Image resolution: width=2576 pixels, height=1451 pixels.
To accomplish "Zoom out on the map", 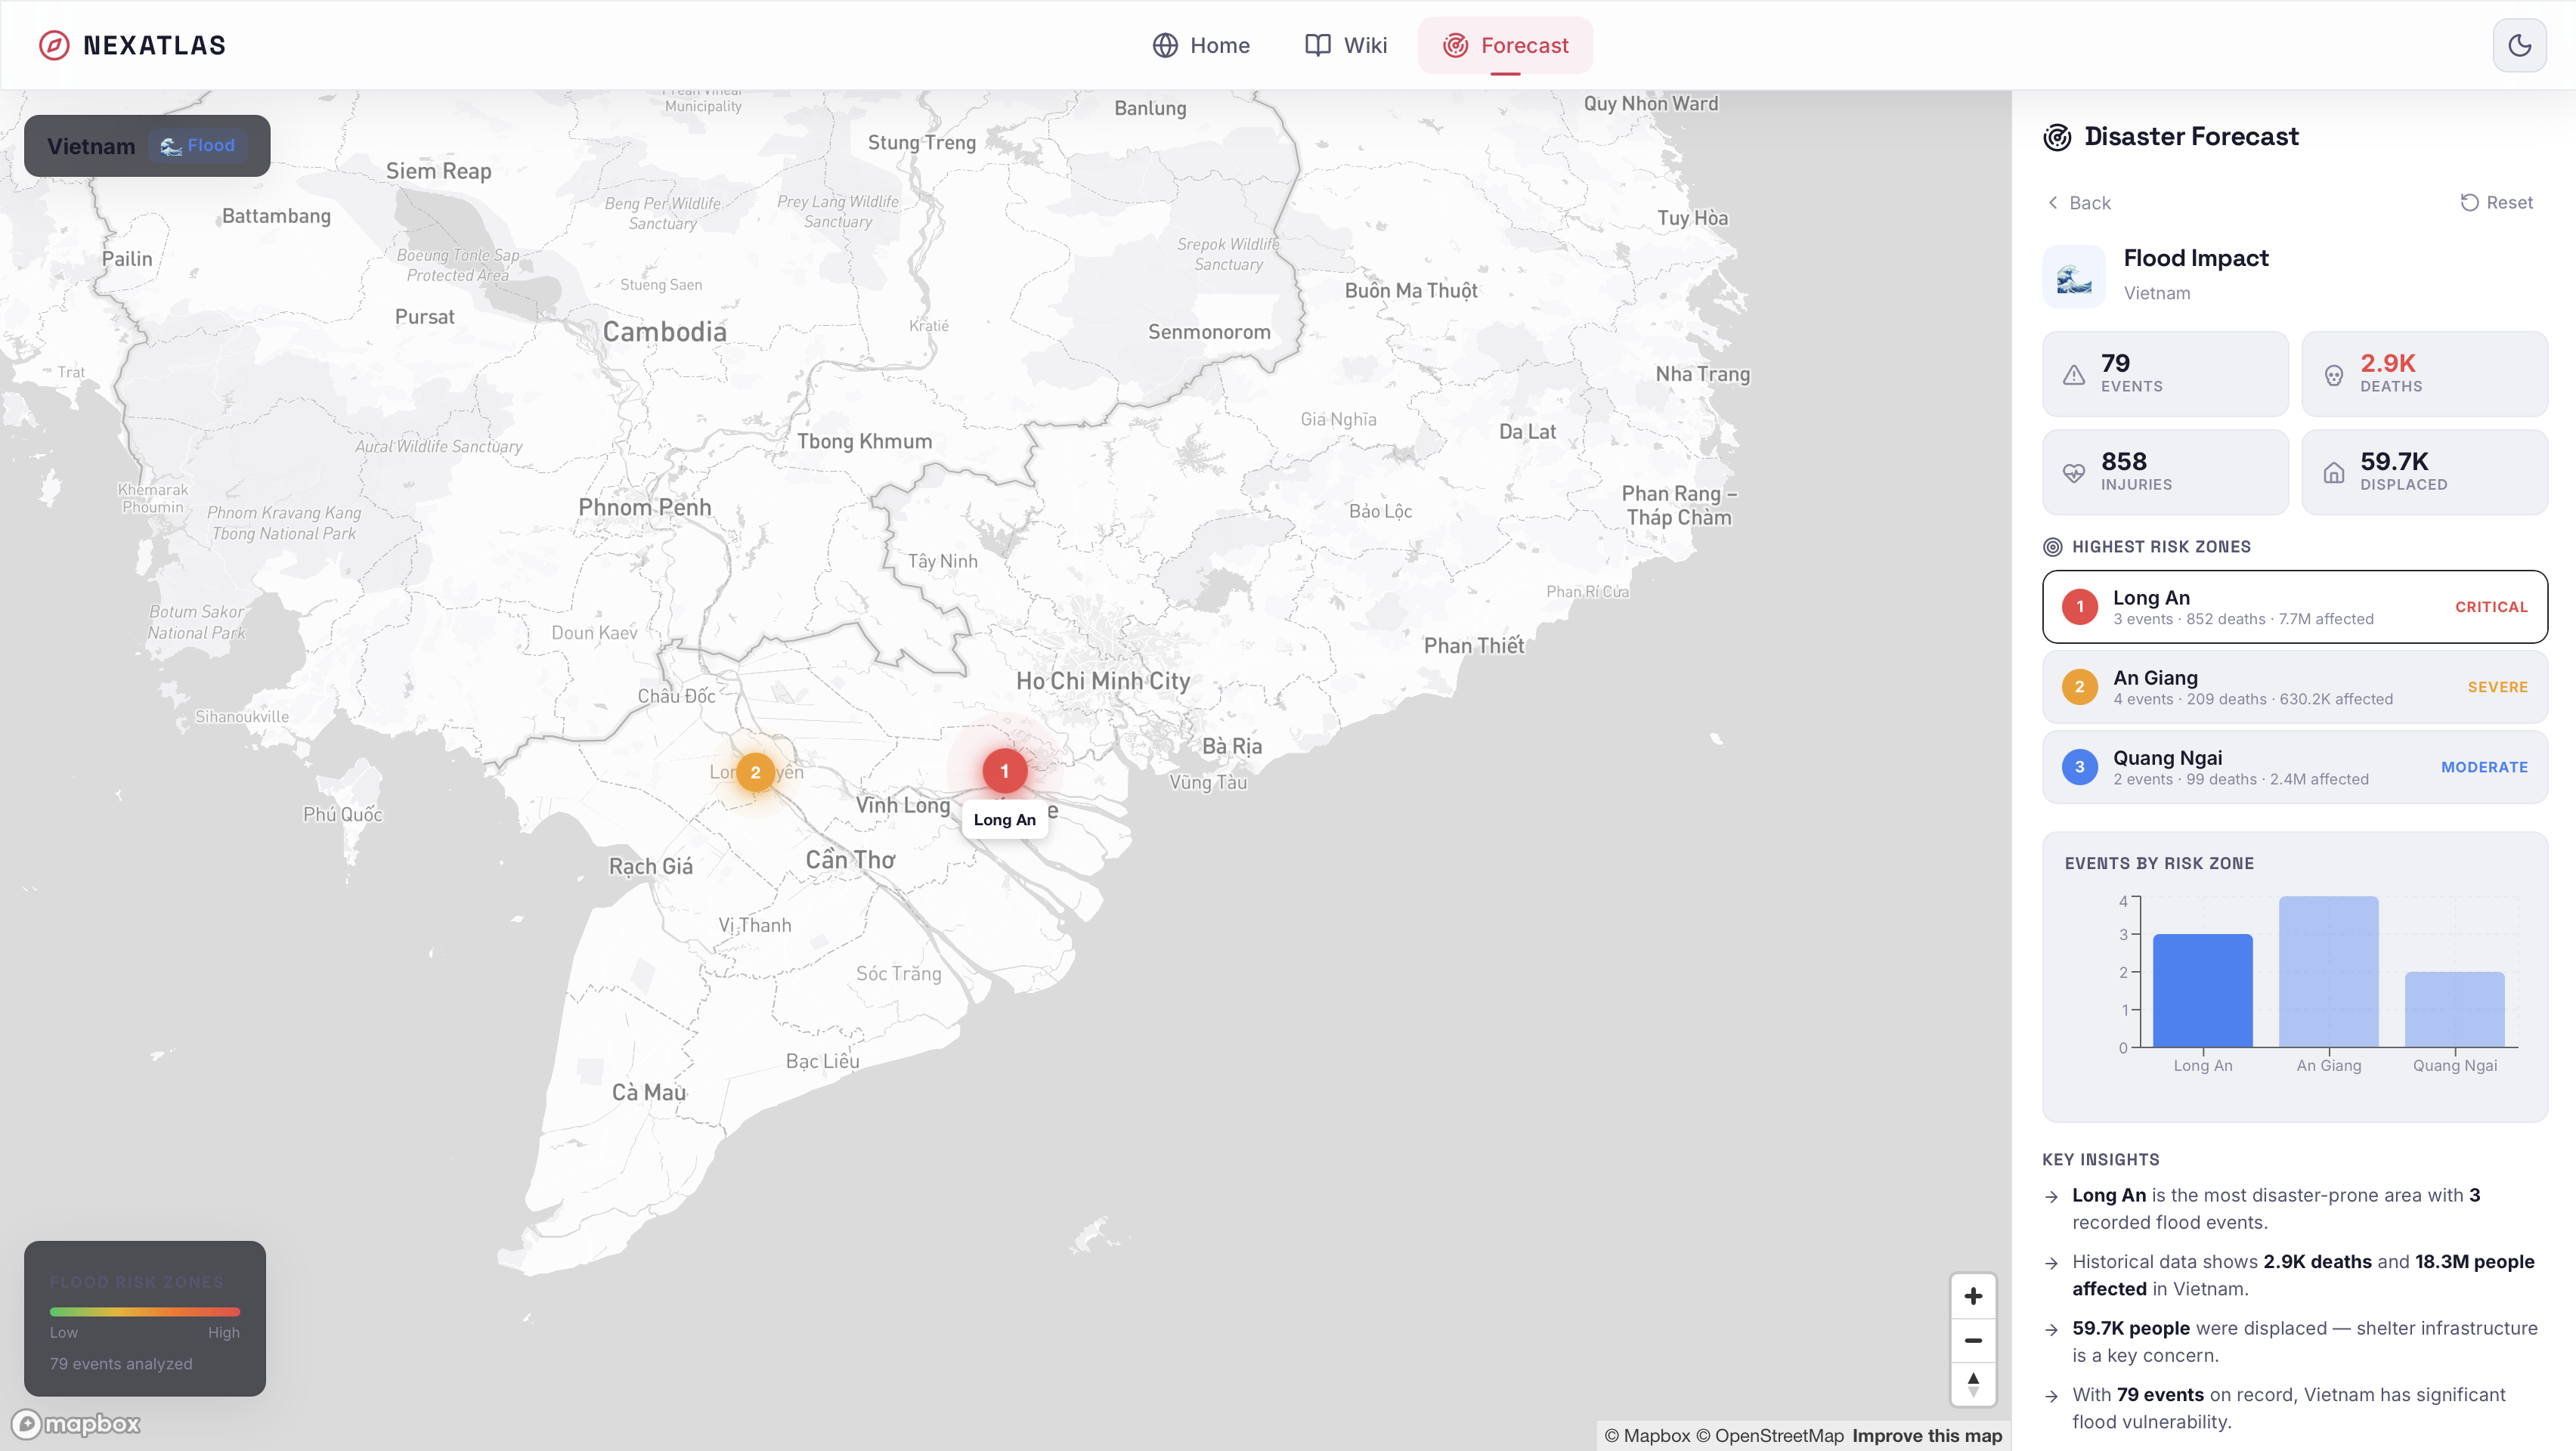I will (1972, 1340).
